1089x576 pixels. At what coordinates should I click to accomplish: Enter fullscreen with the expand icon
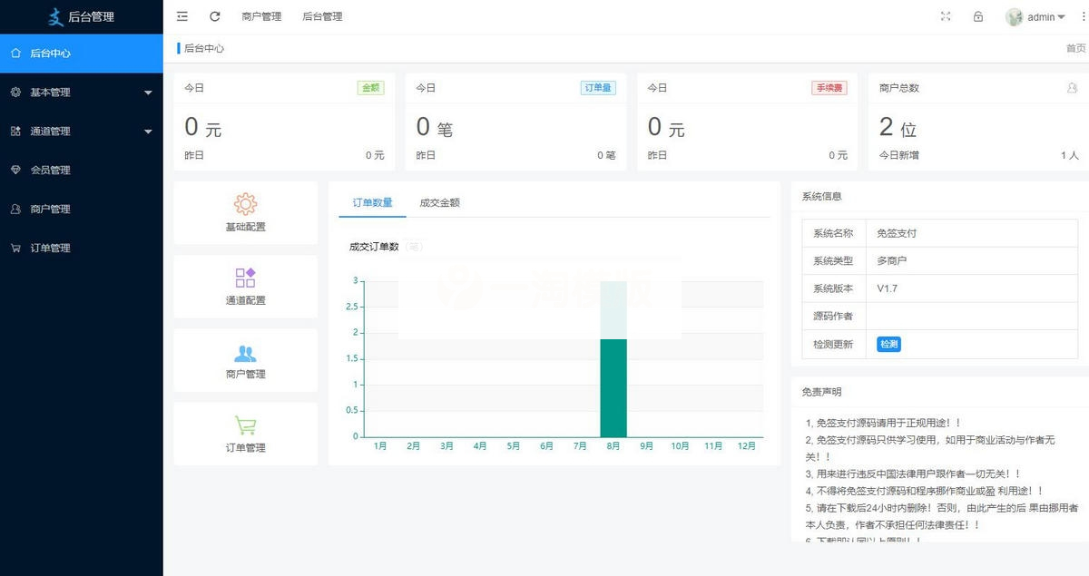pyautogui.click(x=946, y=15)
